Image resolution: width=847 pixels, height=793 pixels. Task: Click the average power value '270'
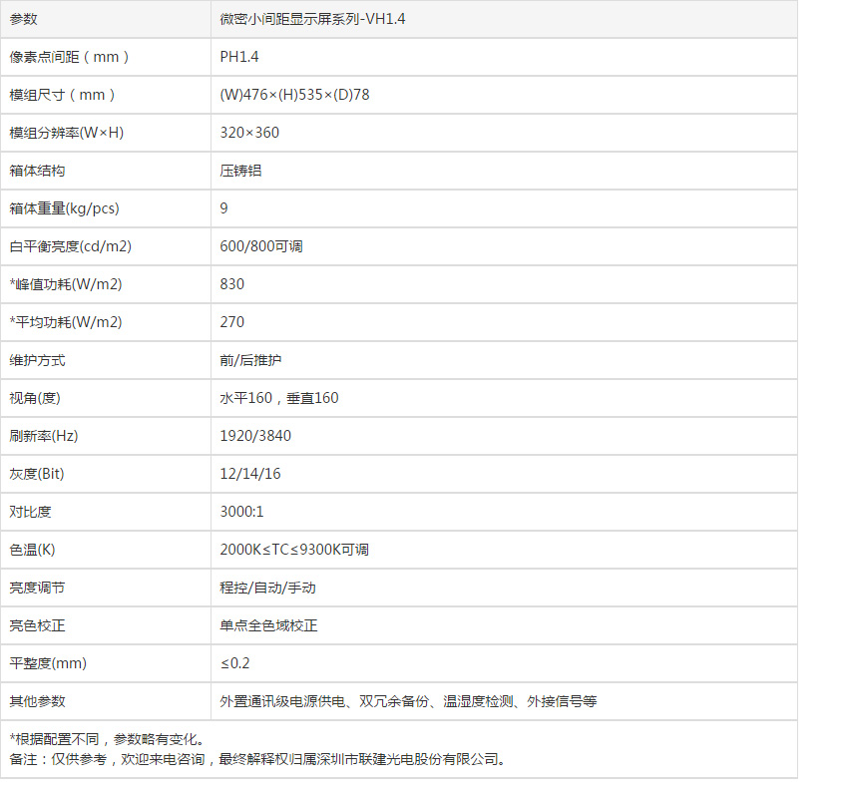click(232, 322)
